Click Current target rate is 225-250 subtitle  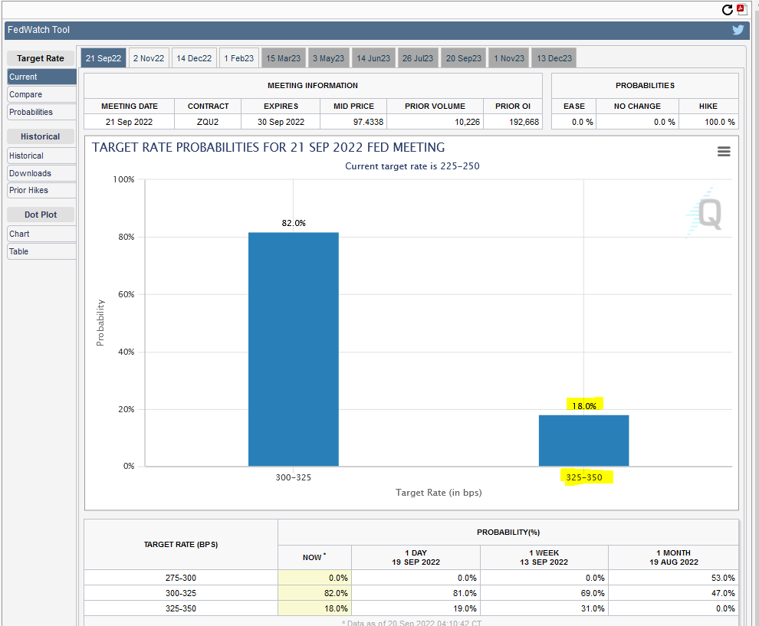(x=412, y=166)
